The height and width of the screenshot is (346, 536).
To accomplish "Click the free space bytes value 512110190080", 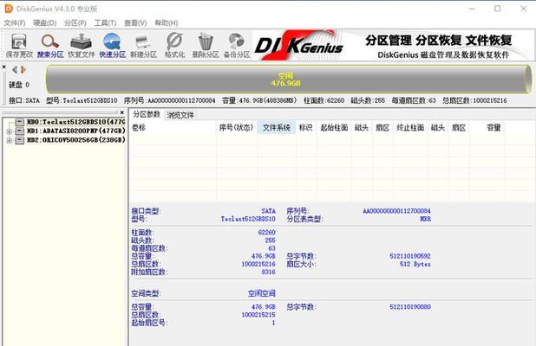I will tap(410, 307).
